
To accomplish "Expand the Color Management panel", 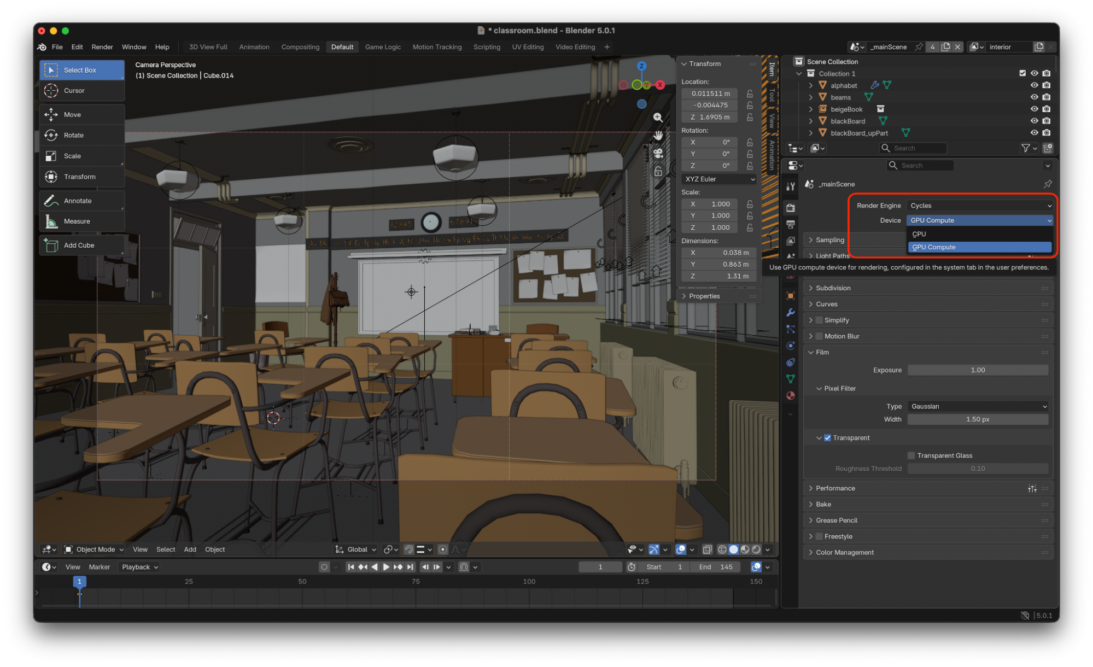I will 844,553.
